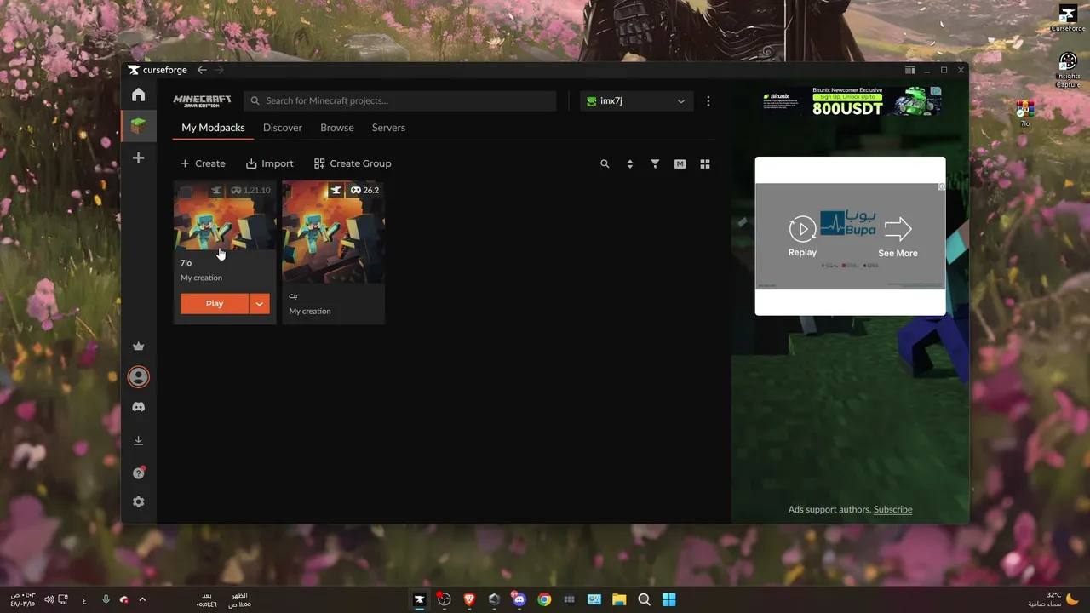This screenshot has width=1090, height=613.
Task: Open the CurseForge desktop shortcut
Action: tap(1068, 17)
